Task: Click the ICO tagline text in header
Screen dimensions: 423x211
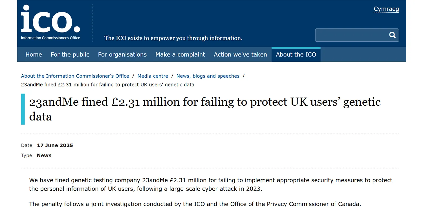Action: click(173, 38)
